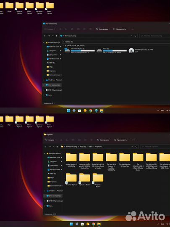Click Share icon in Сериалы window toolbar
Viewport: 170px width, 227px height.
pos(85,140)
